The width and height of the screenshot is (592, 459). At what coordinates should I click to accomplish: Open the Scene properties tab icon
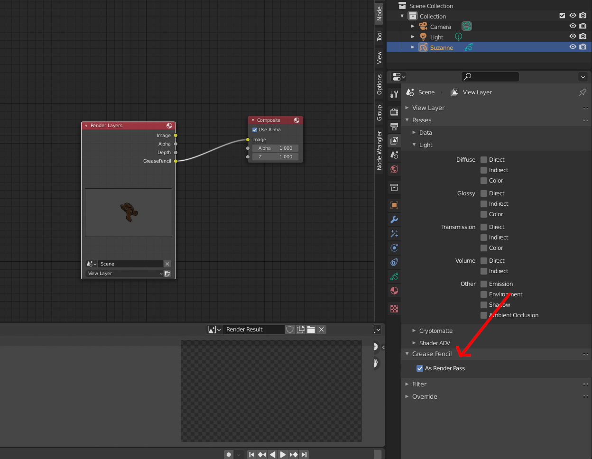(394, 155)
